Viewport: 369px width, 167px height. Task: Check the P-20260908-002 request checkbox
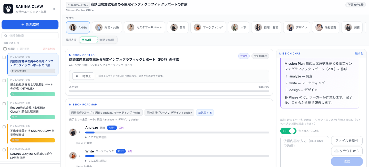(x=4, y=127)
